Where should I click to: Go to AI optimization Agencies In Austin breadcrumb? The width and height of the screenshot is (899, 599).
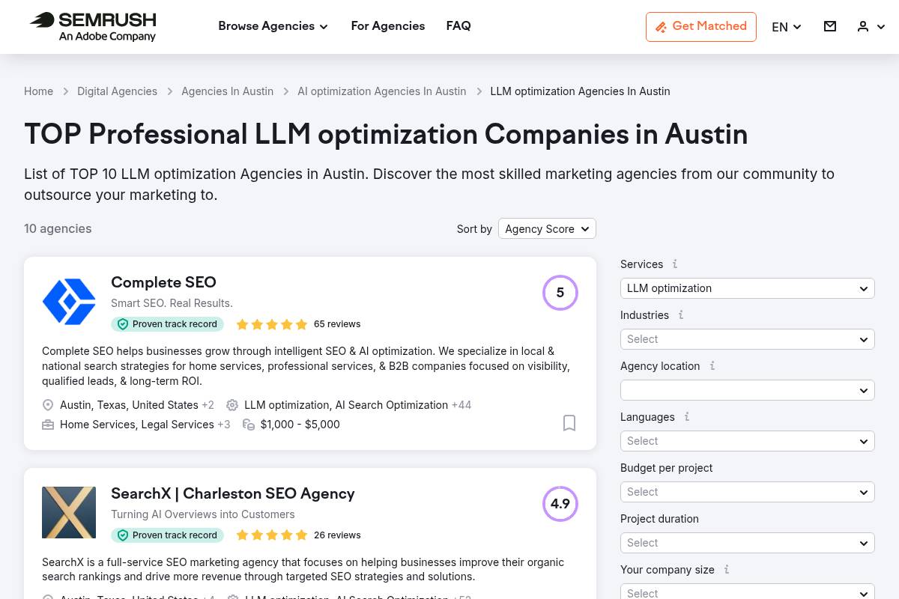[x=382, y=91]
